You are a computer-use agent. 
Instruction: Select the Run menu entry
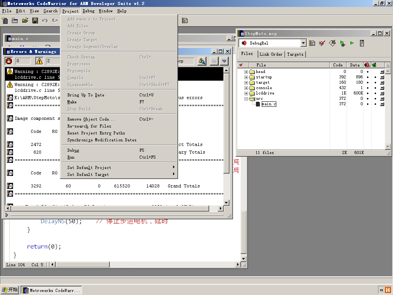pos(119,157)
